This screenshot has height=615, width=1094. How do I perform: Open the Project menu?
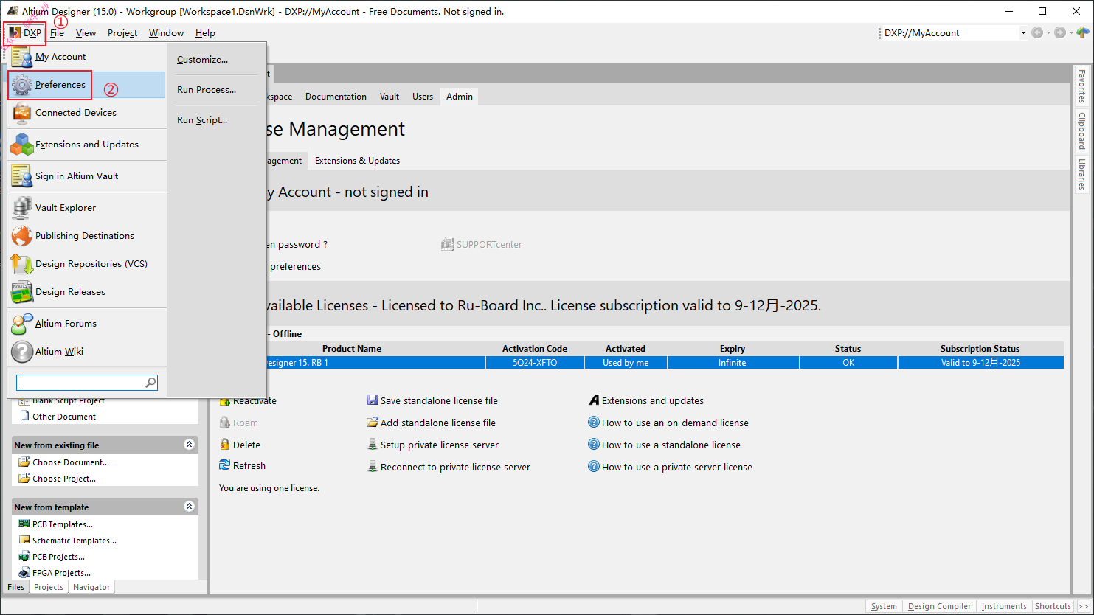(122, 33)
